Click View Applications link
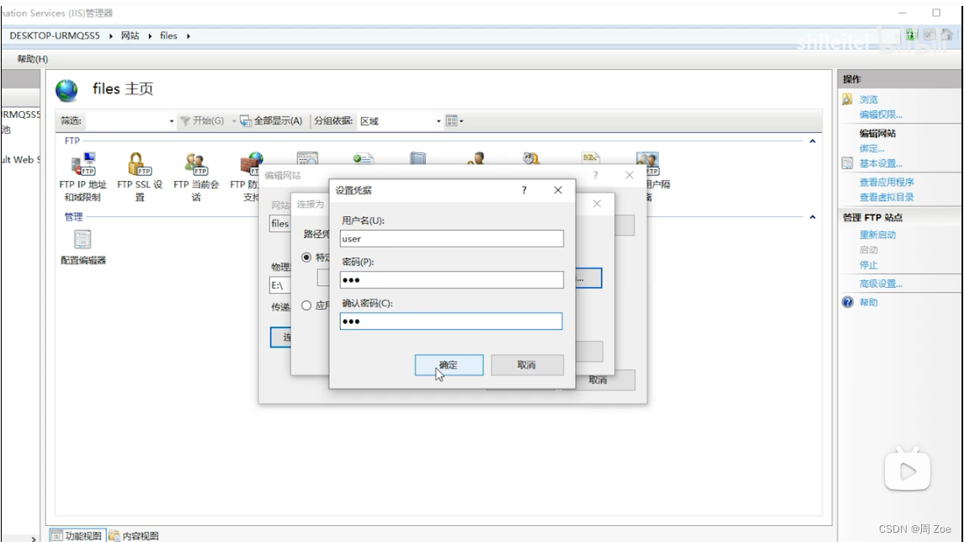Screen dimensions: 964x542 point(887,182)
